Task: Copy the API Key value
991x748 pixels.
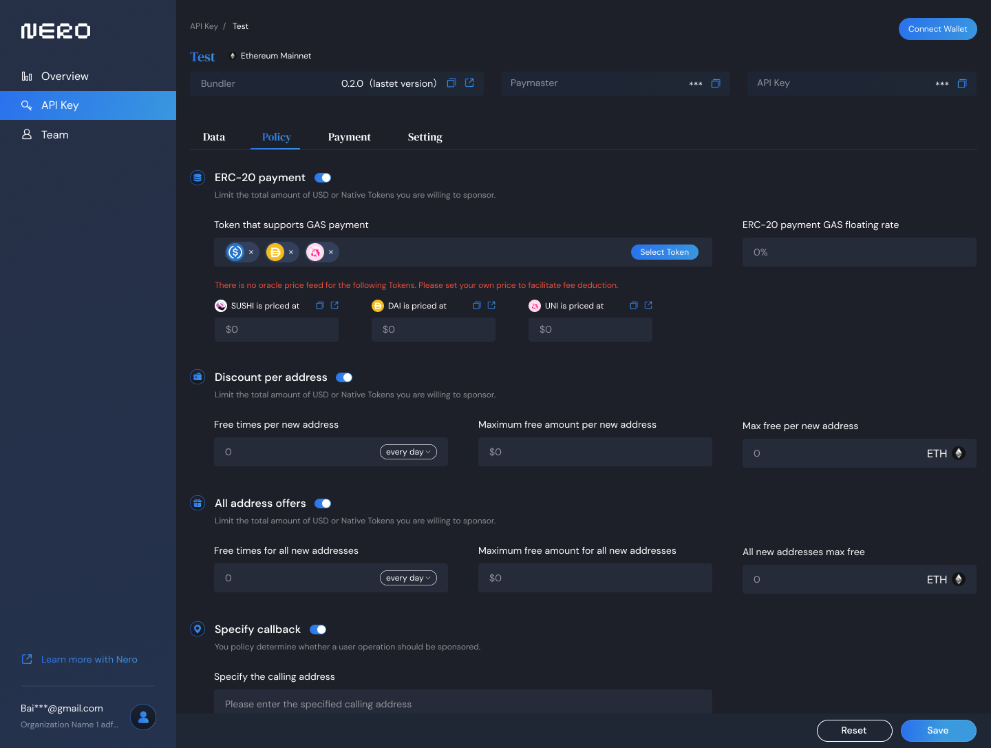Action: tap(962, 83)
